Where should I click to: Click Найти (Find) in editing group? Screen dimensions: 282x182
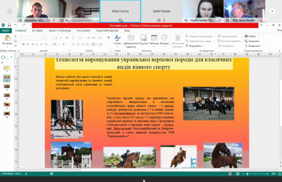click(251, 36)
